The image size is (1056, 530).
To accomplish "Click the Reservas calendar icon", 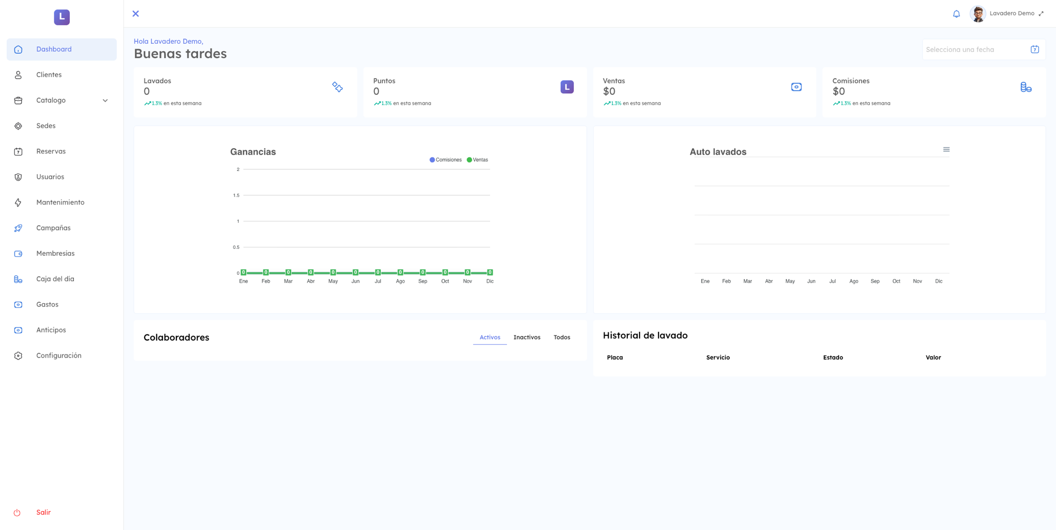I will [18, 151].
